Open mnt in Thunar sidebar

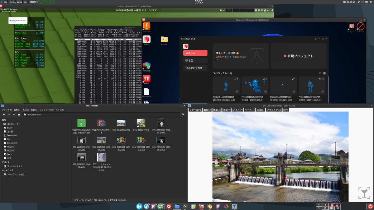(x=7, y=158)
